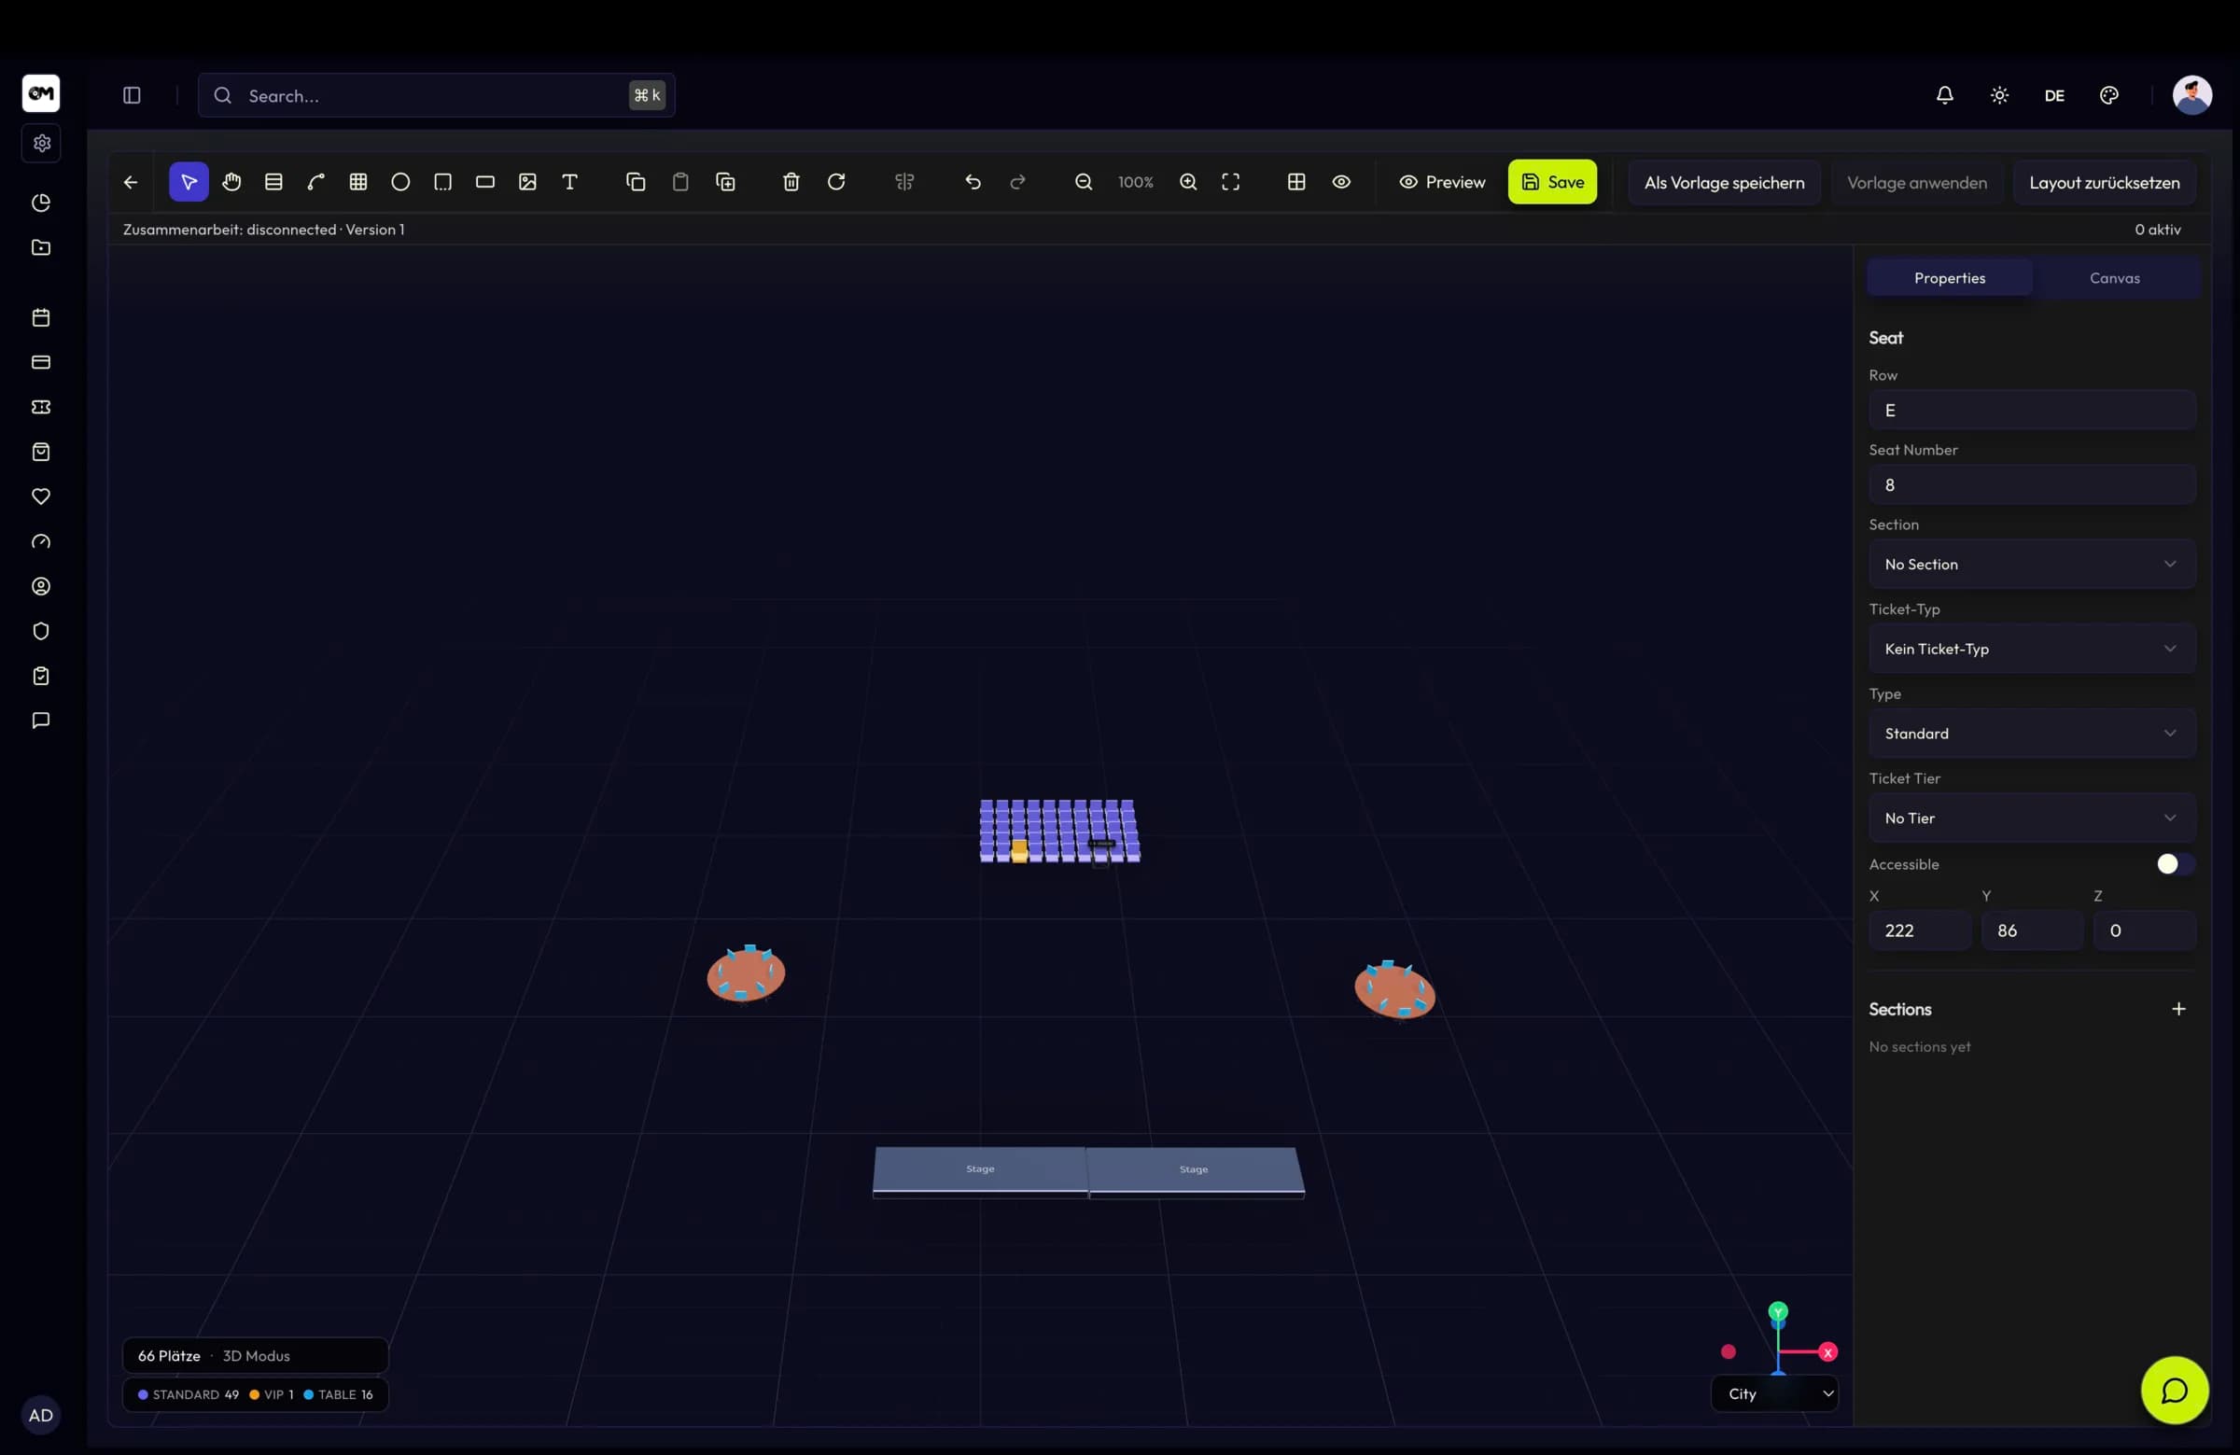This screenshot has width=2240, height=1455.
Task: Open the tickets sidebar item
Action: (x=40, y=407)
